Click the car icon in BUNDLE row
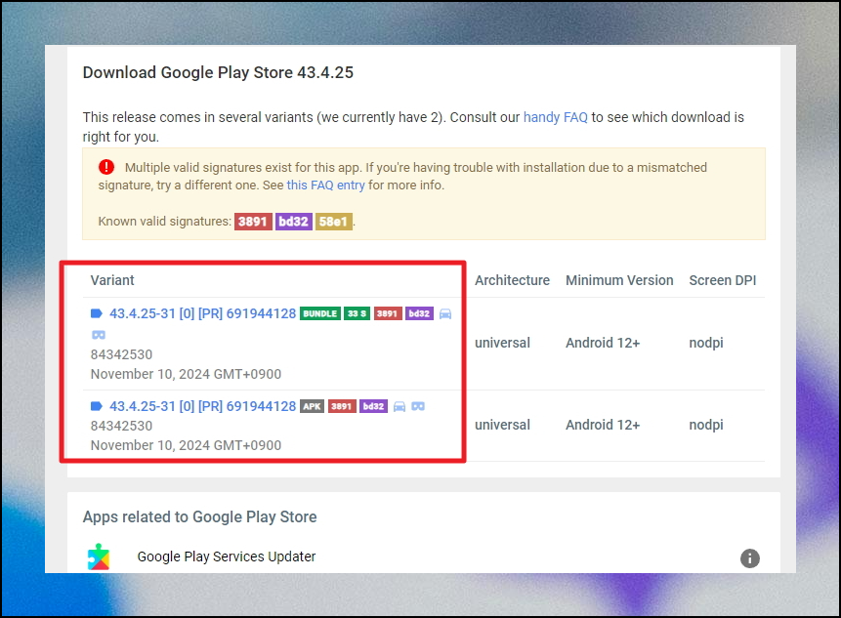Viewport: 841px width, 618px height. coord(445,313)
